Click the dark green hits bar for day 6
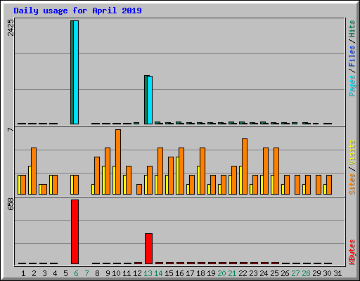This screenshot has height=281, width=360. (72, 72)
